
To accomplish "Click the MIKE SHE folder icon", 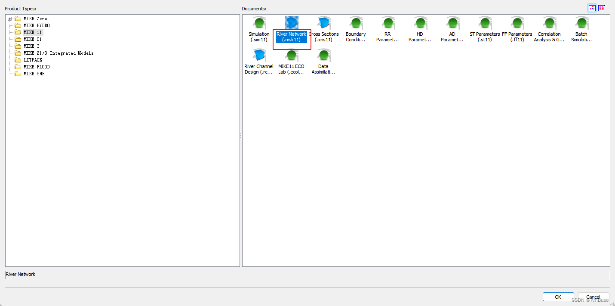I will point(18,74).
